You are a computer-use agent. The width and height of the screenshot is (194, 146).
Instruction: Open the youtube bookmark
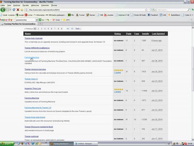pos(109,15)
